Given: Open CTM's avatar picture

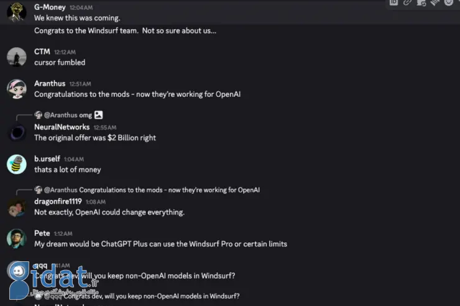Looking at the screenshot, I should [17, 57].
